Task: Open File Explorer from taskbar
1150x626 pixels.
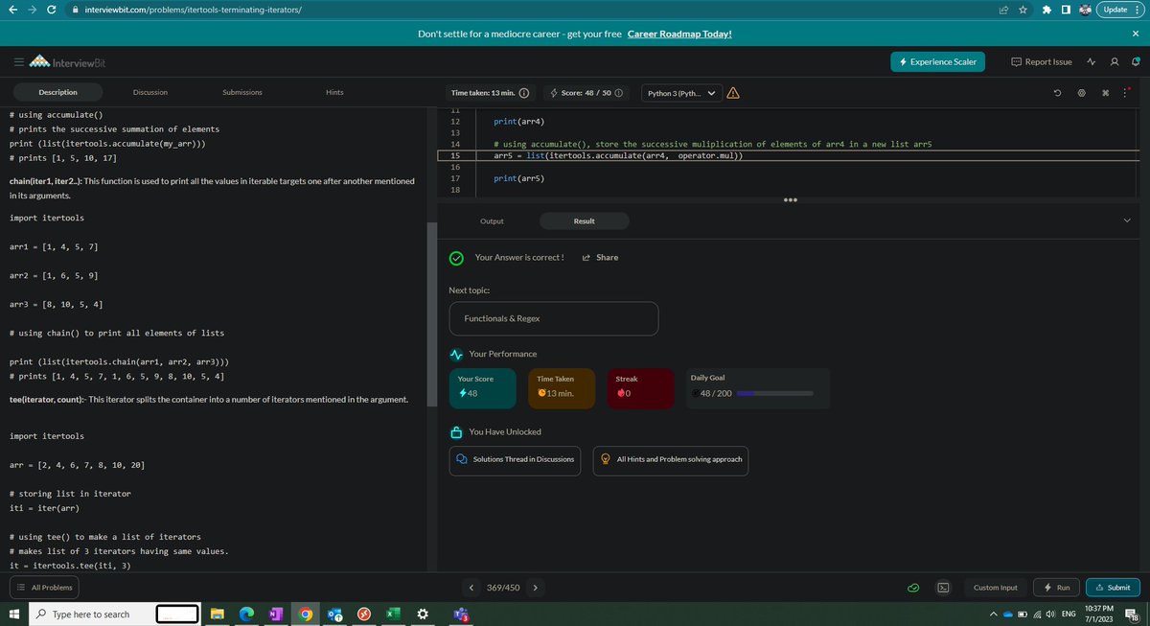Action: tap(218, 614)
